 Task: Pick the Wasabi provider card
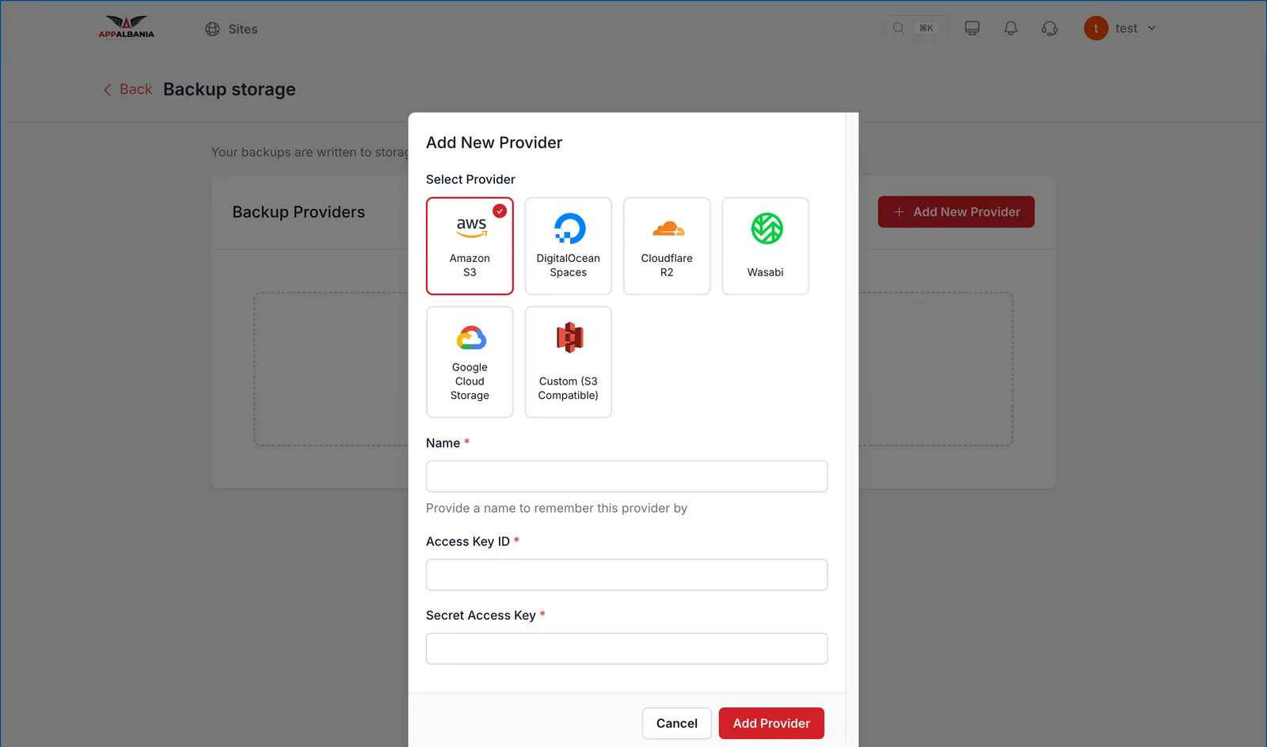(x=765, y=246)
